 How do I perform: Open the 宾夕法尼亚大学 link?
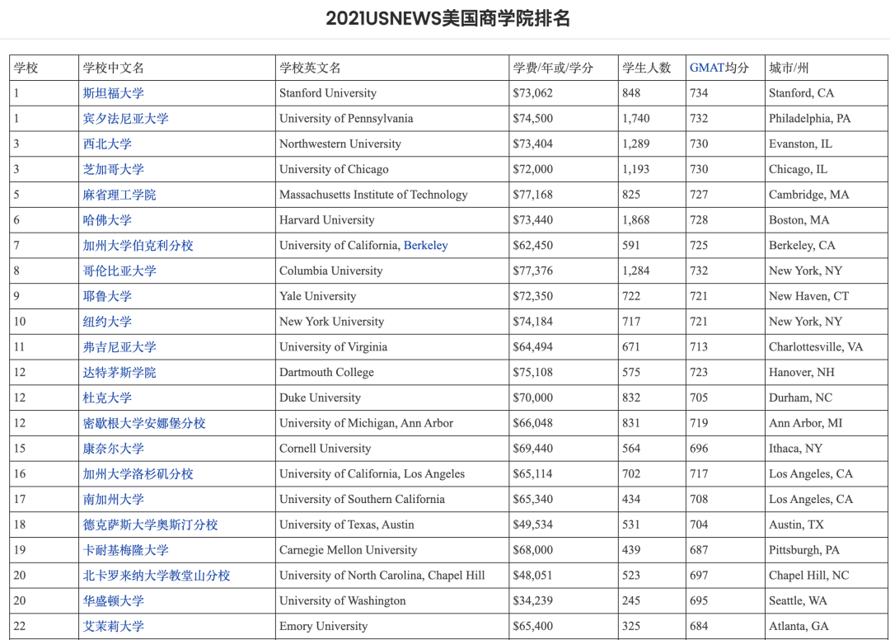[x=125, y=119]
